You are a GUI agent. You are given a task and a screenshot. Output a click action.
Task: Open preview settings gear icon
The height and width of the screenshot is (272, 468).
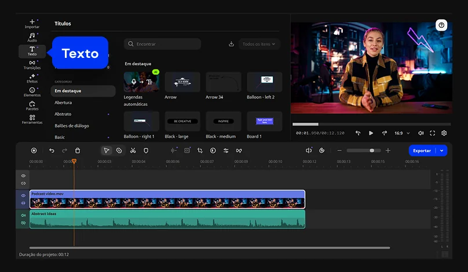444,133
